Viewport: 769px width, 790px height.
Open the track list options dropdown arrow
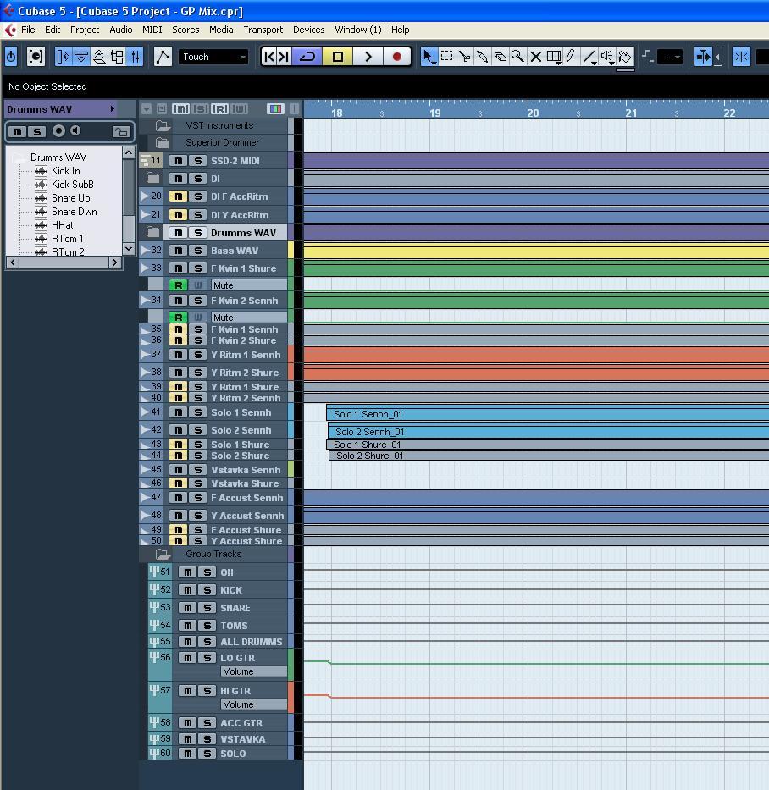[x=147, y=109]
